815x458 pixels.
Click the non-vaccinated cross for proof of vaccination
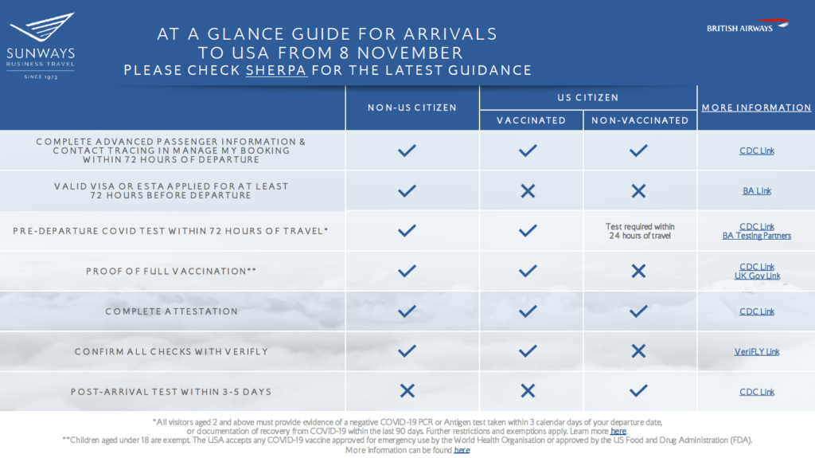[638, 271]
